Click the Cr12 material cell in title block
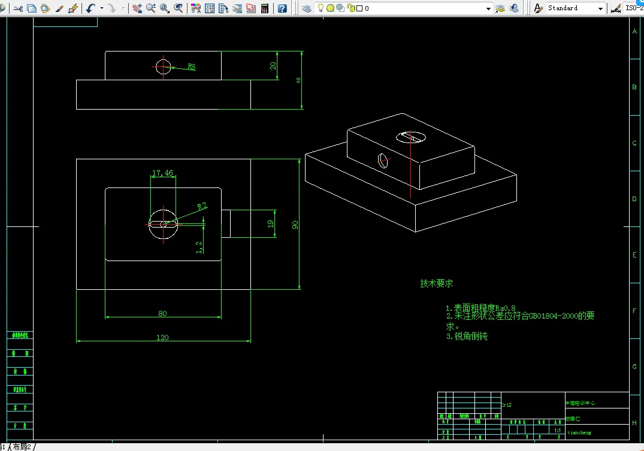 (x=506, y=405)
